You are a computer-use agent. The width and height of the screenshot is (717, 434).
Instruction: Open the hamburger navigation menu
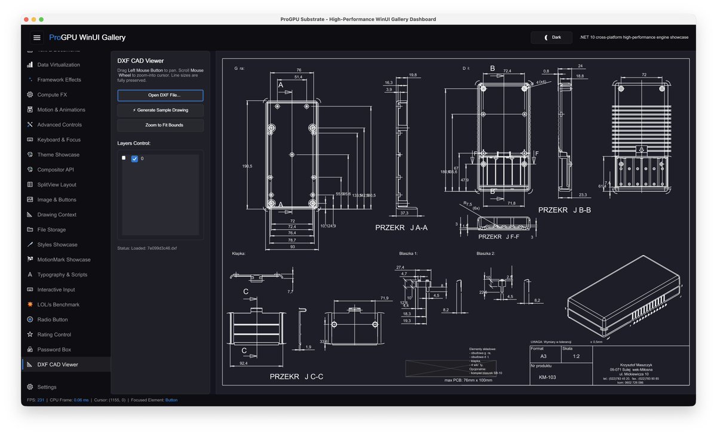(x=37, y=38)
